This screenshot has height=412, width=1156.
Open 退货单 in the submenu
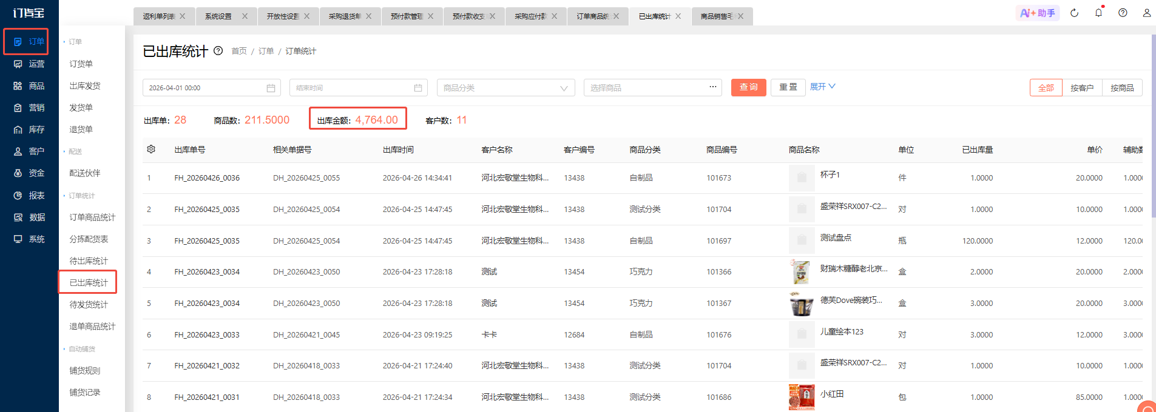point(81,130)
